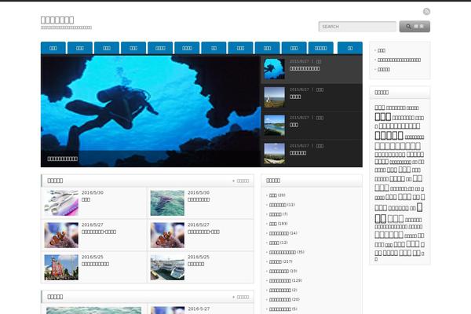Image resolution: width=471 pixels, height=314 pixels.
Task: Select the sky panorama thumbnail in slider list
Action: coord(274,153)
